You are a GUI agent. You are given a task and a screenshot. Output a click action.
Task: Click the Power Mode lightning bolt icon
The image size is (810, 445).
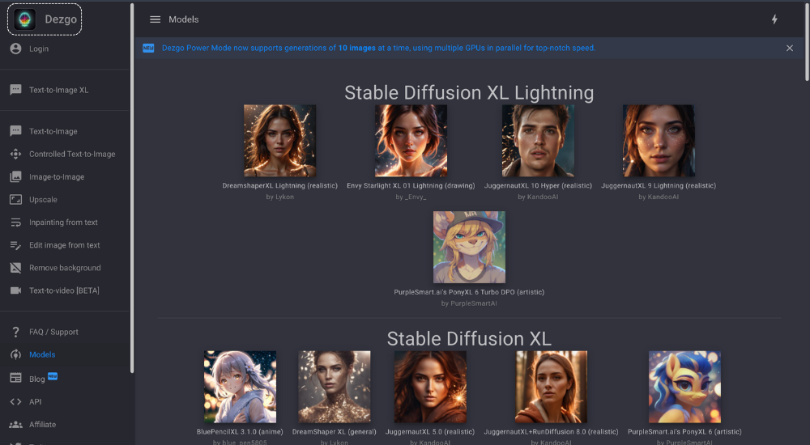coord(774,19)
